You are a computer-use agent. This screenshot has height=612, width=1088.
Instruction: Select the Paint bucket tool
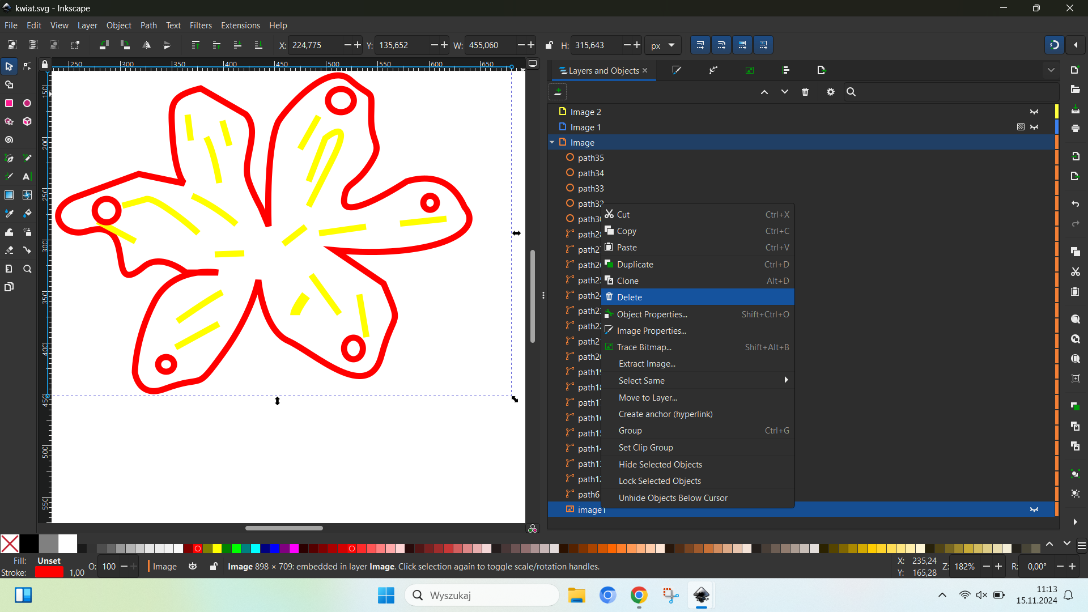(27, 214)
